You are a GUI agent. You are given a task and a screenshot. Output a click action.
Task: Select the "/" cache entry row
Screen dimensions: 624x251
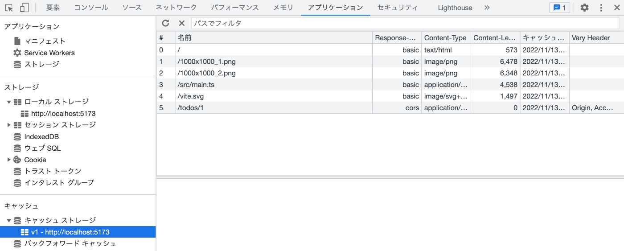tap(390, 50)
